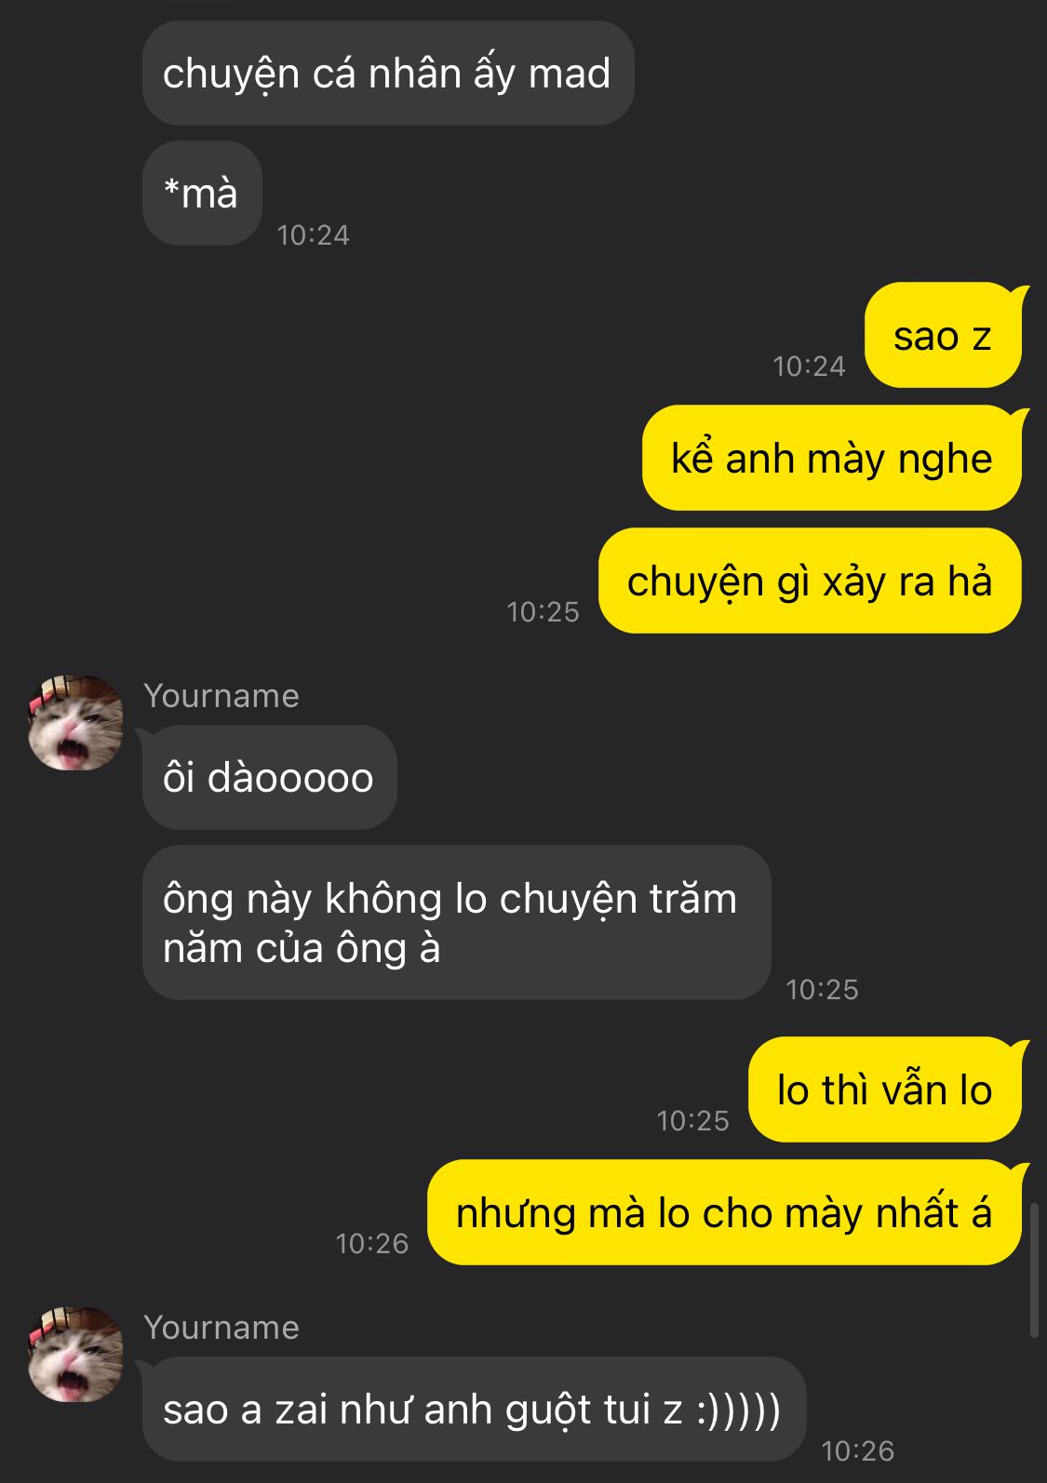Tap the 10:26 timestamp after the last message
Screen dimensions: 1047x1483
(x=858, y=1451)
